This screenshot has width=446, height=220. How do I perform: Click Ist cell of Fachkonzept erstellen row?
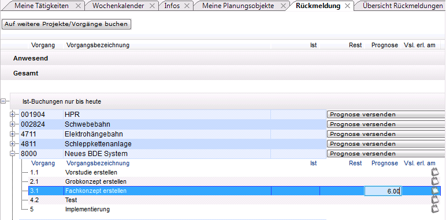[x=296, y=191]
